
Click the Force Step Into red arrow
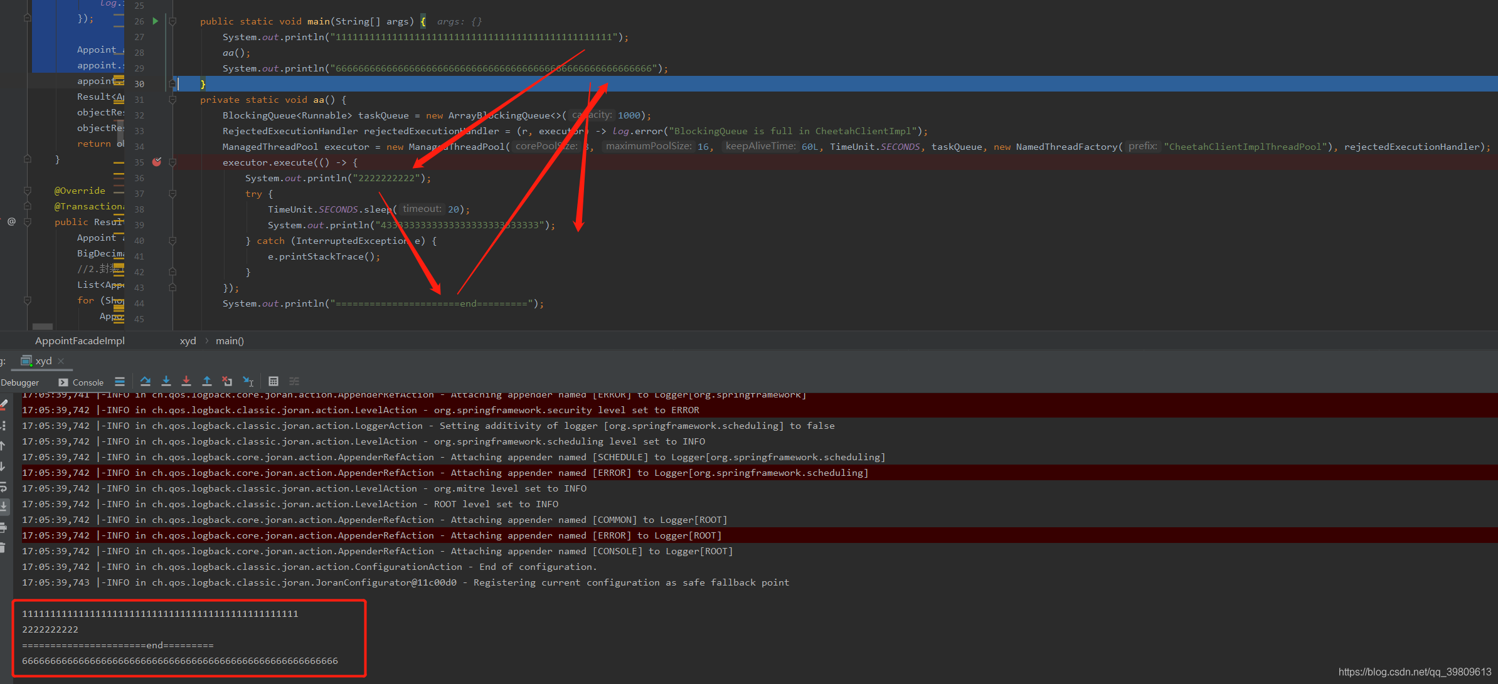click(186, 381)
